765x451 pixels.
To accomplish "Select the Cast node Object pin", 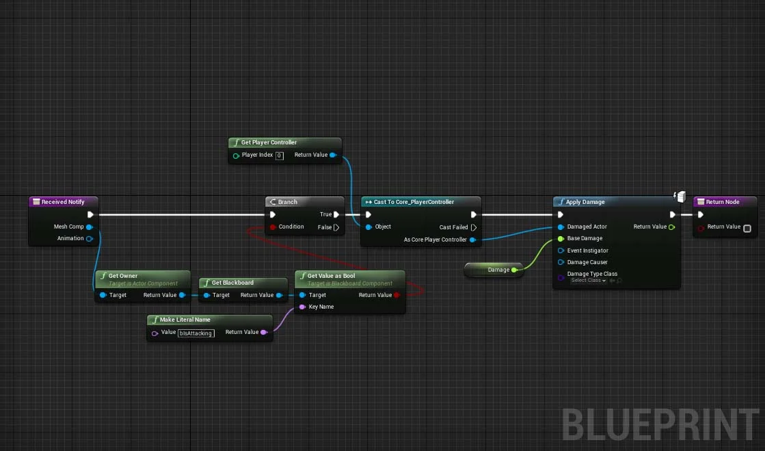I will coord(368,227).
